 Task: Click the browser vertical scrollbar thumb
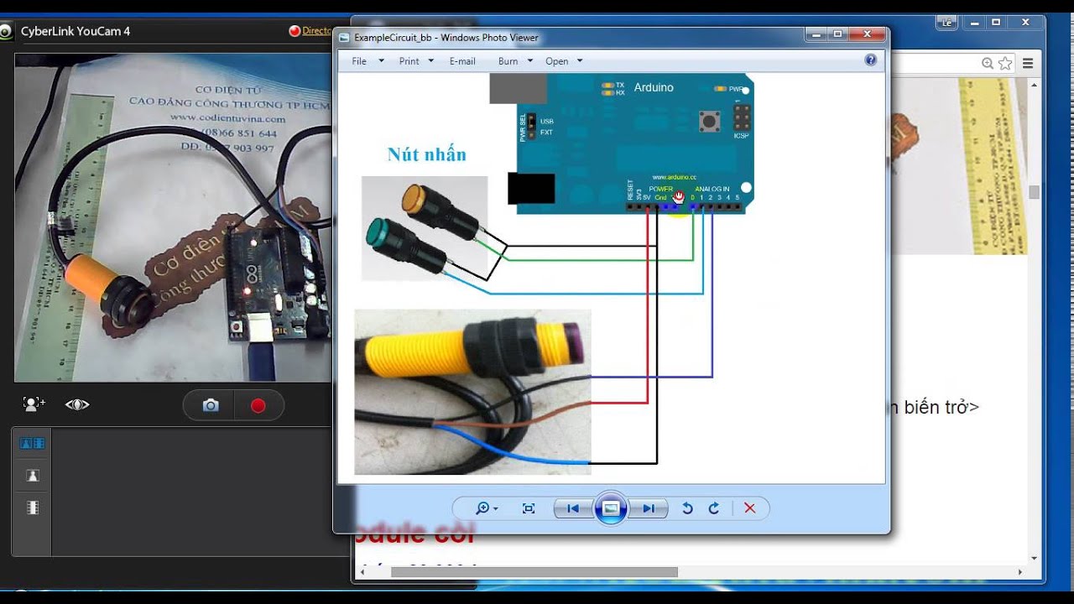click(1034, 192)
